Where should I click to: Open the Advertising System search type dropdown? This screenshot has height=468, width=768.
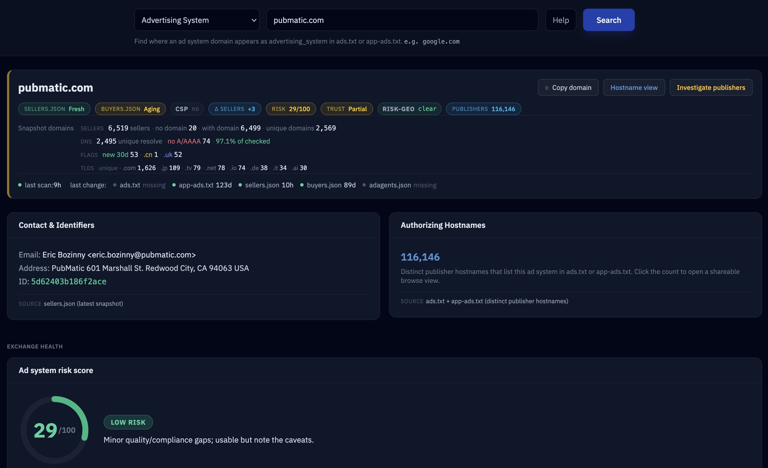click(197, 20)
